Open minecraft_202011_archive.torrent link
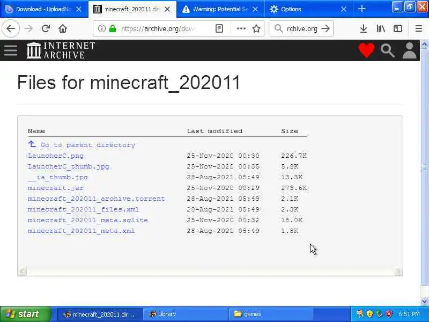Viewport: 429px width, 322px height. pyautogui.click(x=97, y=199)
